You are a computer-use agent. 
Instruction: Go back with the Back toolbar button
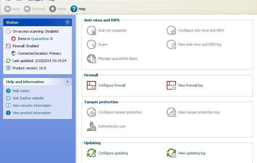pos(12,9)
